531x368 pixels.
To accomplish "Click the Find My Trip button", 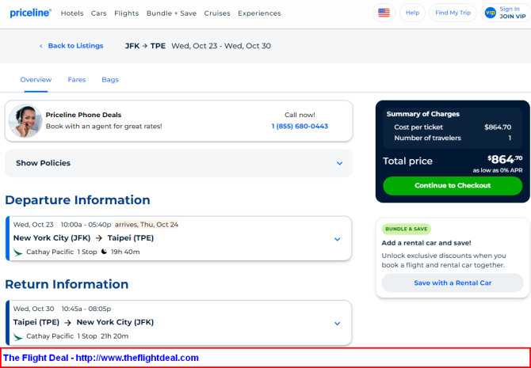I will tap(453, 13).
